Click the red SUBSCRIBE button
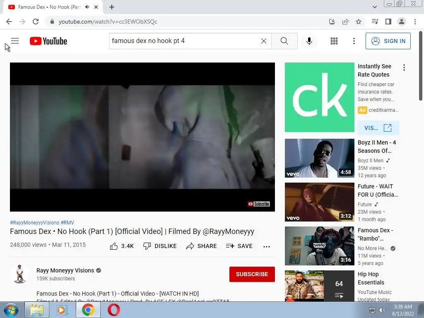This screenshot has width=424, height=318. coord(252,274)
